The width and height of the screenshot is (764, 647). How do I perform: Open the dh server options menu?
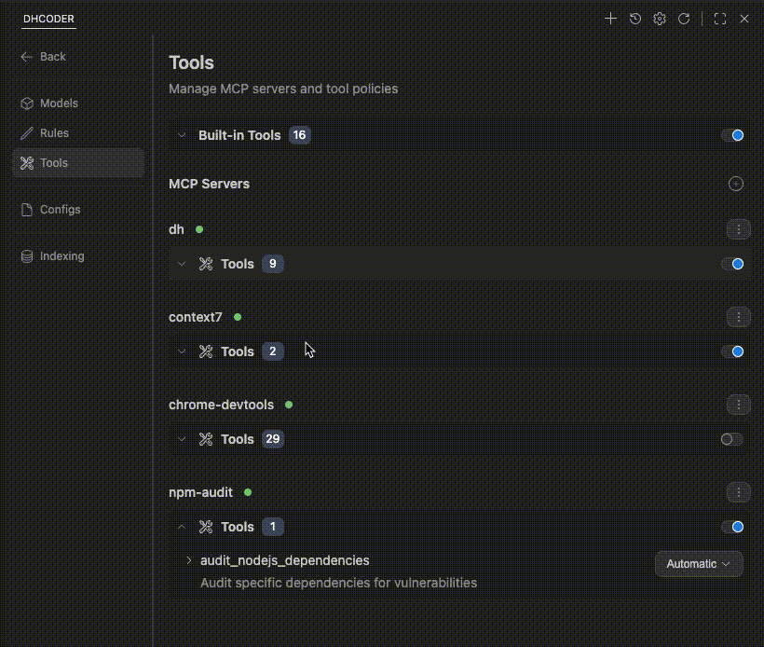pyautogui.click(x=738, y=229)
